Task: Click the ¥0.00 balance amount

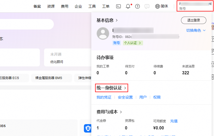Action: (x=159, y=128)
